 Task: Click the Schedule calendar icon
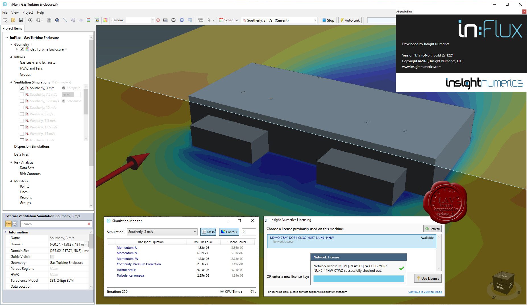[x=221, y=20]
